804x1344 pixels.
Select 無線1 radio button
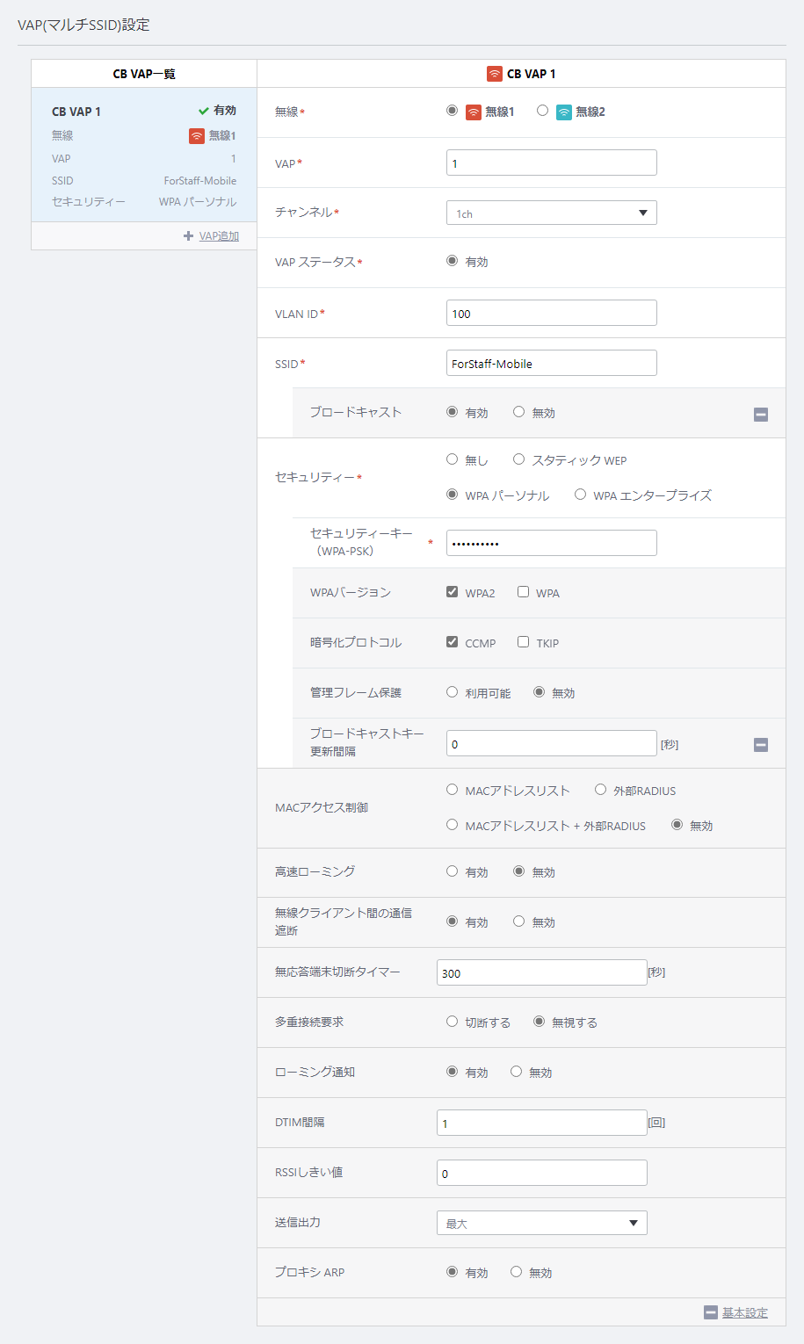(x=452, y=111)
